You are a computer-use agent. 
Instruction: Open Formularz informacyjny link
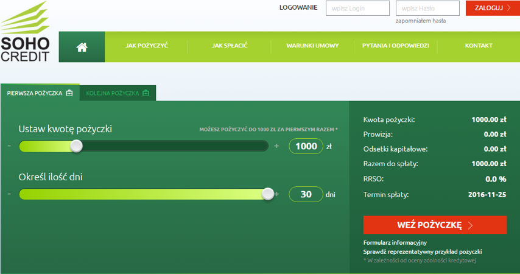[x=395, y=243]
